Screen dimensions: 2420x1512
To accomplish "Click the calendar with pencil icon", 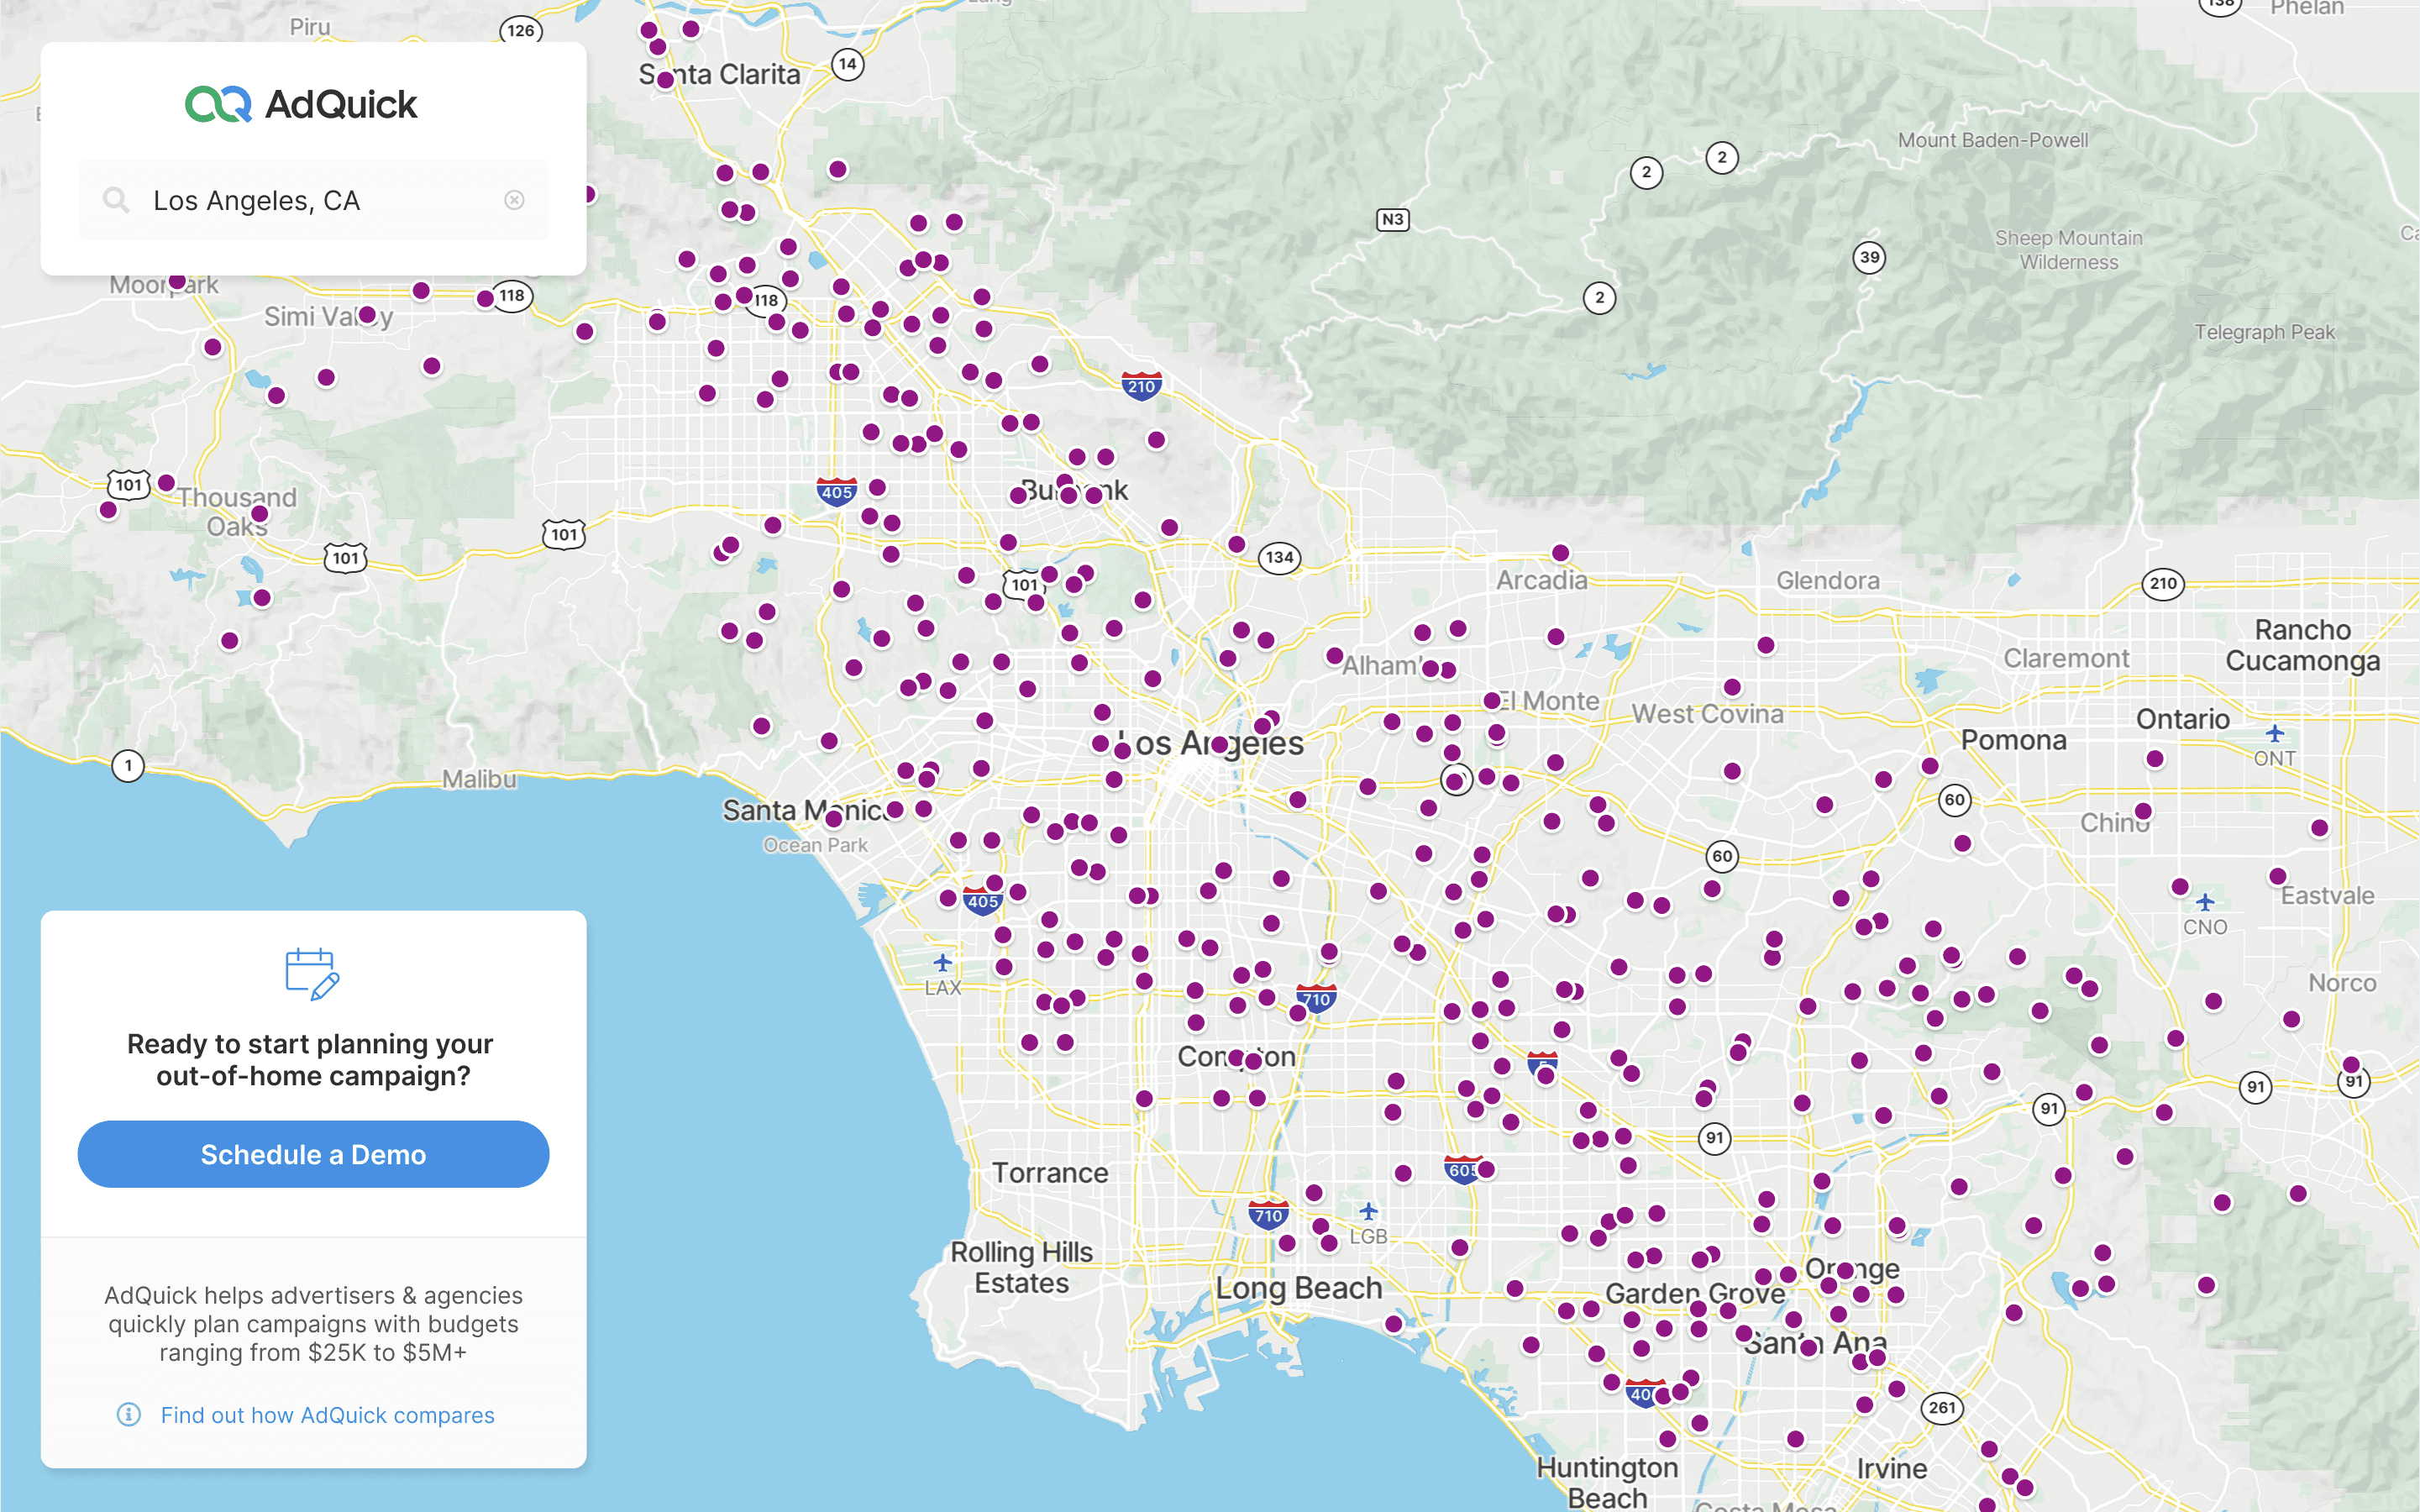I will tap(312, 973).
